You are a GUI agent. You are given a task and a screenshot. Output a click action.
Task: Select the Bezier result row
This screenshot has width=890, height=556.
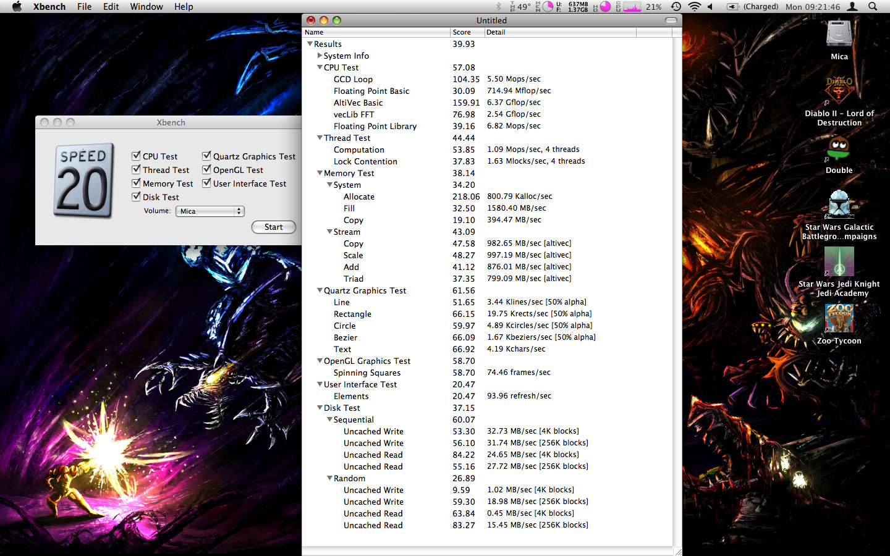click(487, 337)
